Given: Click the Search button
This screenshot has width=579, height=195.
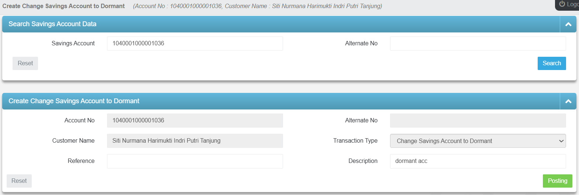Looking at the screenshot, I should click(551, 63).
